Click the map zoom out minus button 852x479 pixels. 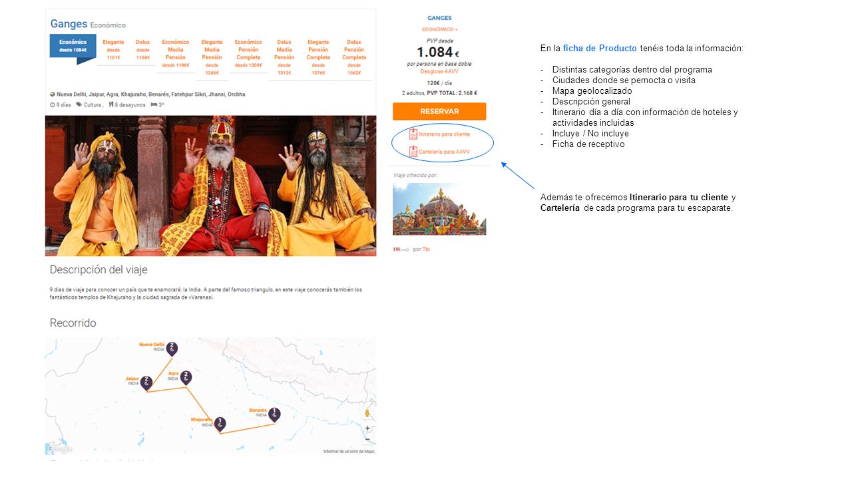[367, 438]
